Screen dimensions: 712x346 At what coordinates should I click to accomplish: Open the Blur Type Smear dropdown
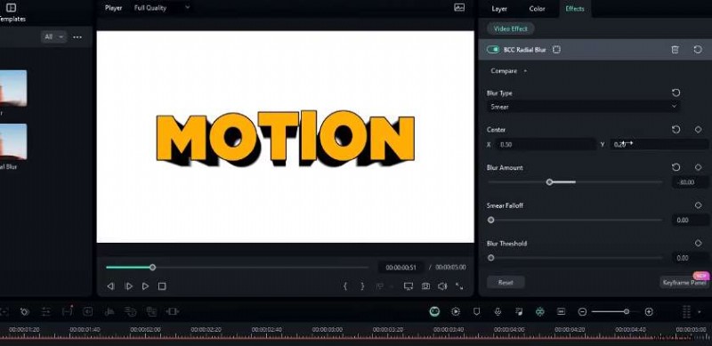[x=583, y=107]
